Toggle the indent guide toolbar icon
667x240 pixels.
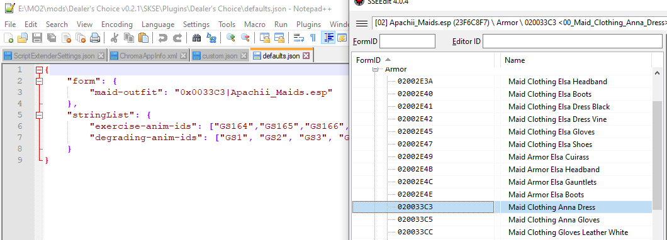328,38
